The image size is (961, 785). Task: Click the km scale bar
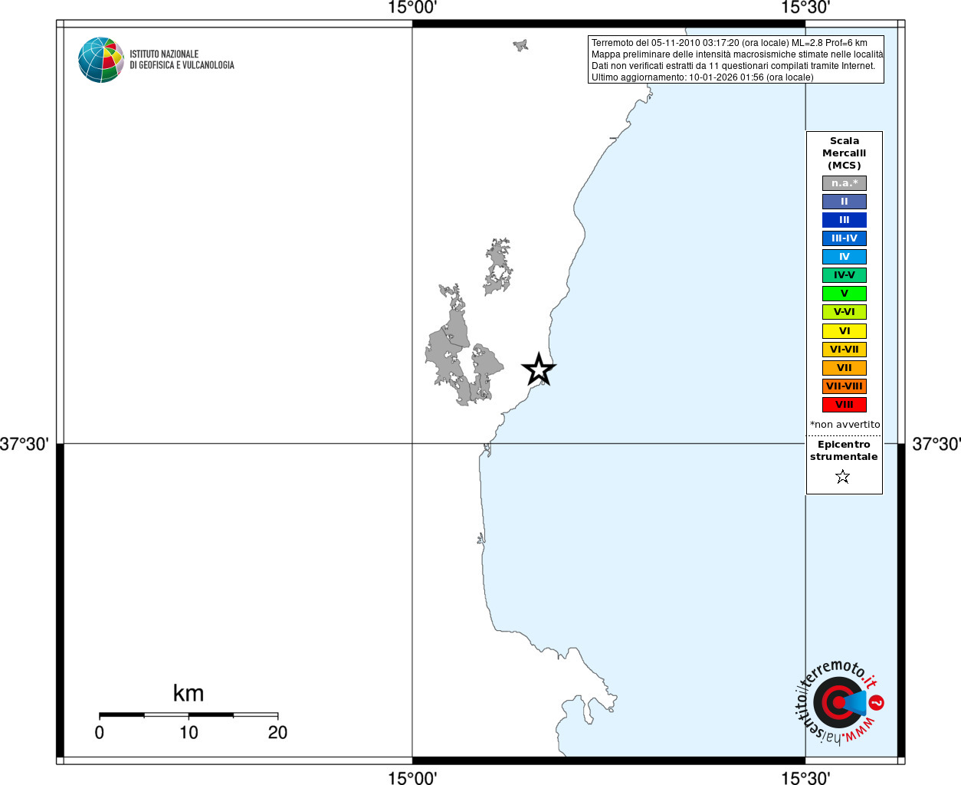click(189, 715)
